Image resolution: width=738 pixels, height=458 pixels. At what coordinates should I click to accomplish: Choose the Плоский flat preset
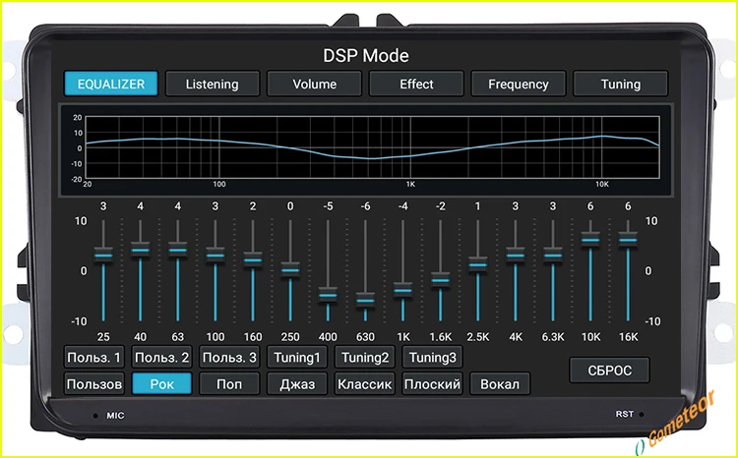tap(433, 383)
